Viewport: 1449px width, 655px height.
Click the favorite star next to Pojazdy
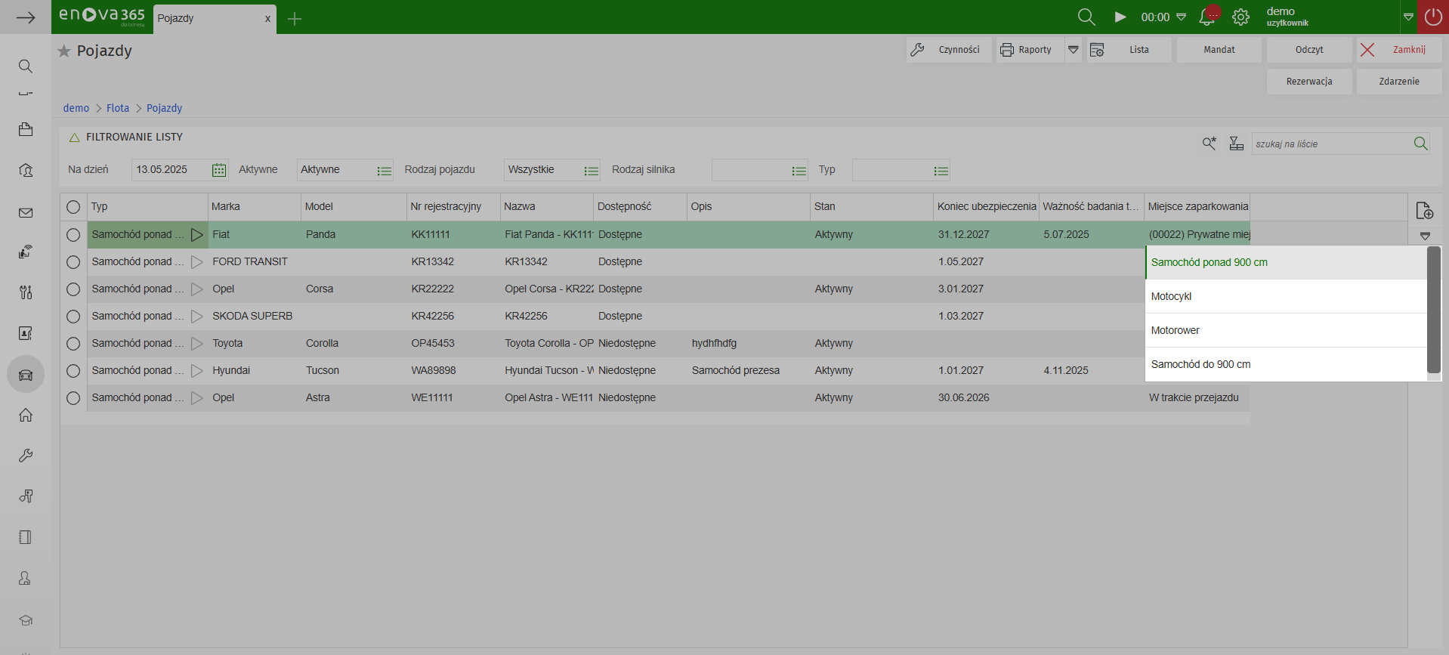(x=64, y=51)
